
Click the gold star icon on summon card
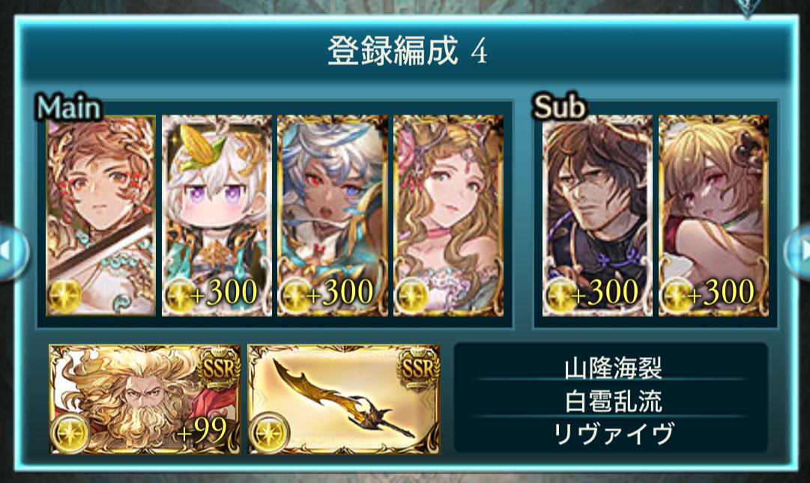(70, 432)
